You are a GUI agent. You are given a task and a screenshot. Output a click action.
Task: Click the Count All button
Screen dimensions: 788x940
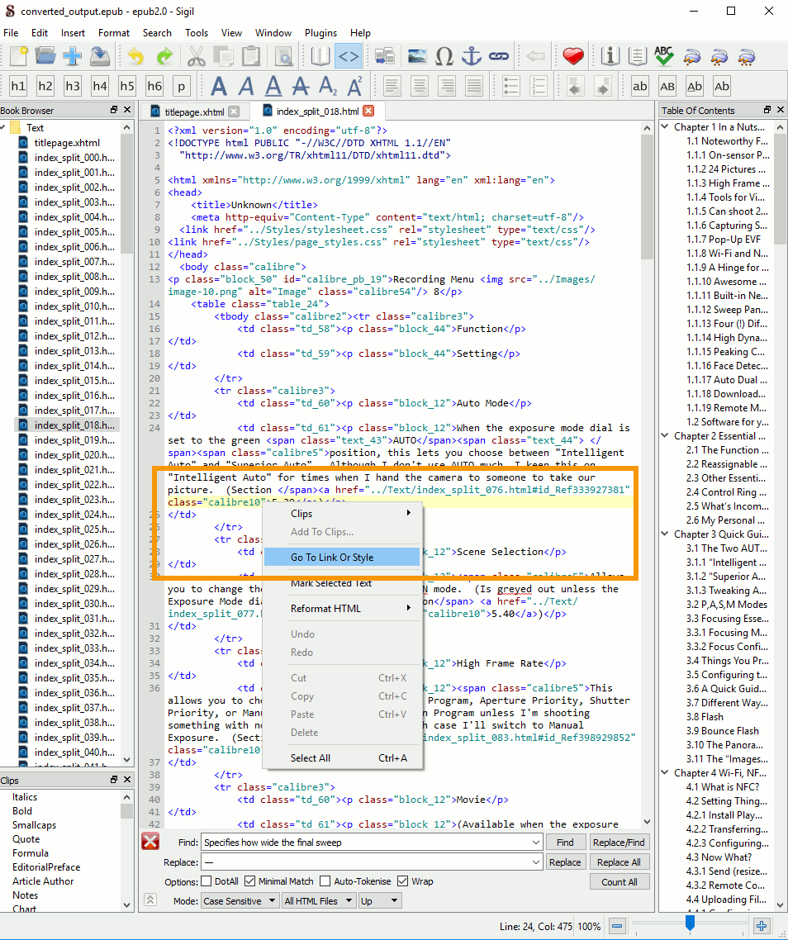point(619,882)
